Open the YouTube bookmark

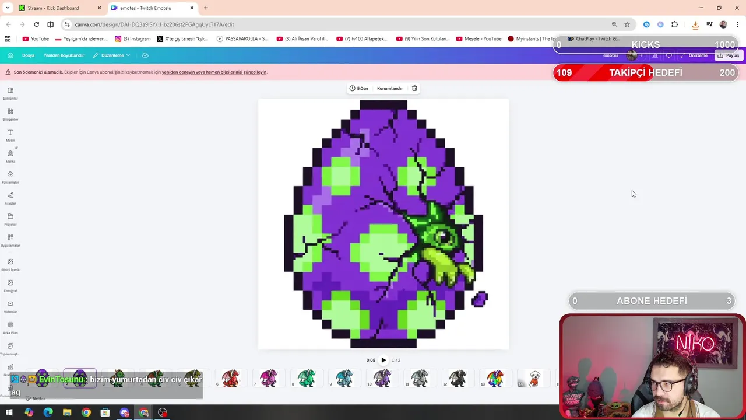point(36,39)
